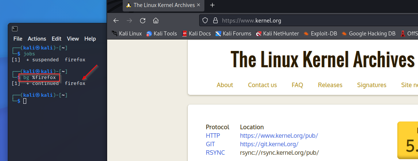This screenshot has height=161, width=418.
Task: Open the terminal window icon menu
Action: 15,29
